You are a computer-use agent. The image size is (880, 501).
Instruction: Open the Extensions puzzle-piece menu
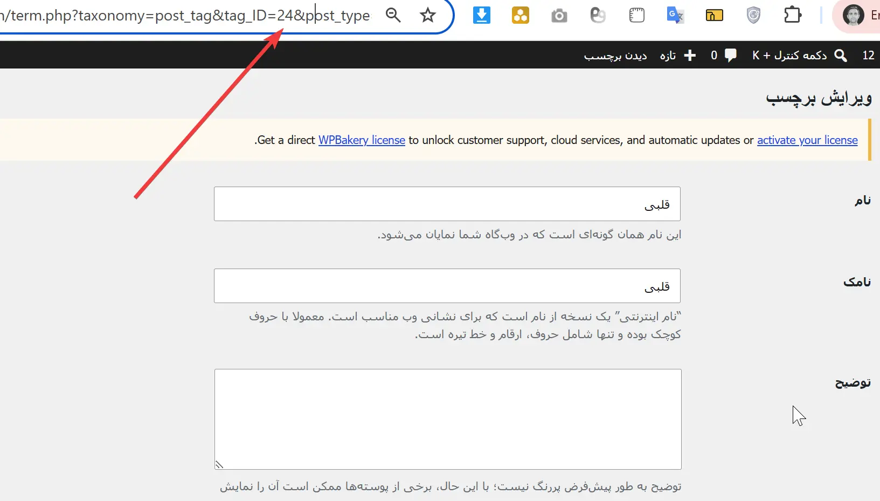click(792, 15)
